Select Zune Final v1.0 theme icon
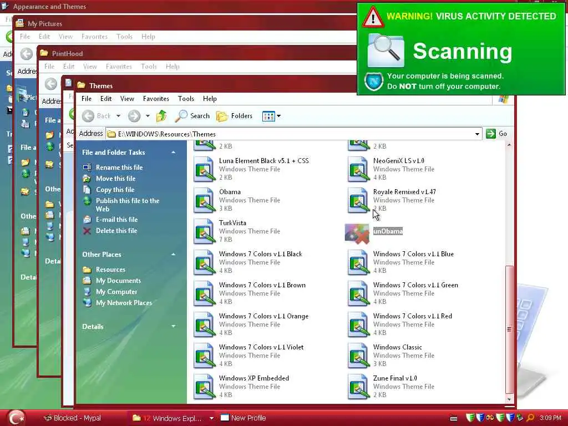This screenshot has height=426, width=568. 359,386
